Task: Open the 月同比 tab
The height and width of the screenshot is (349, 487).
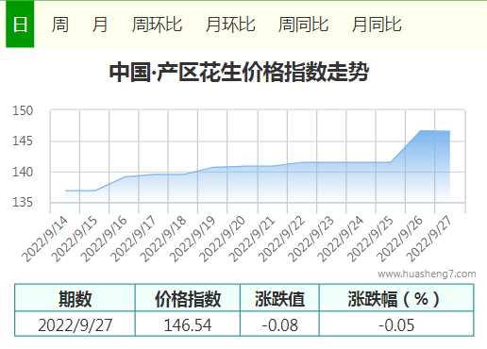Action: pos(377,25)
